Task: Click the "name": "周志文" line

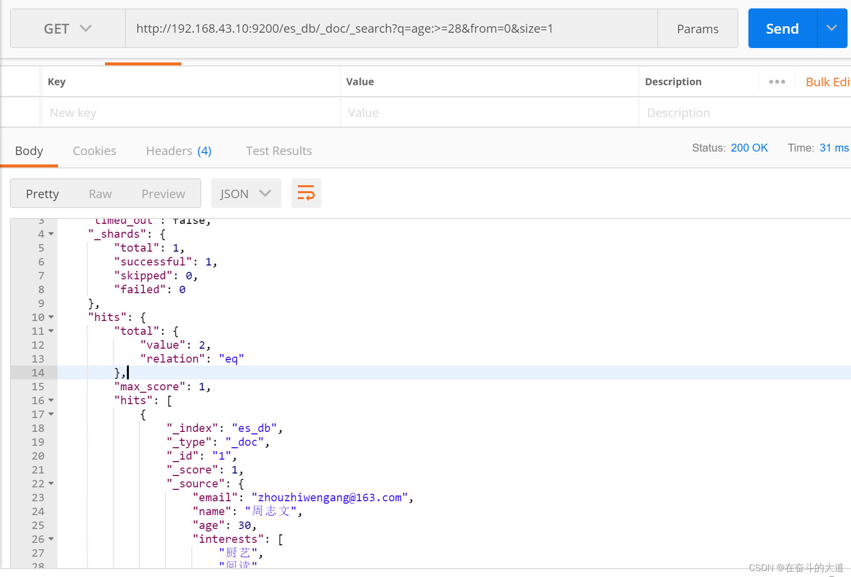Action: tap(247, 511)
